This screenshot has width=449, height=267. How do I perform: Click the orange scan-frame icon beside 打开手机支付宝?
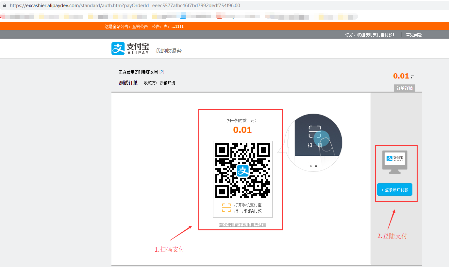click(x=226, y=208)
